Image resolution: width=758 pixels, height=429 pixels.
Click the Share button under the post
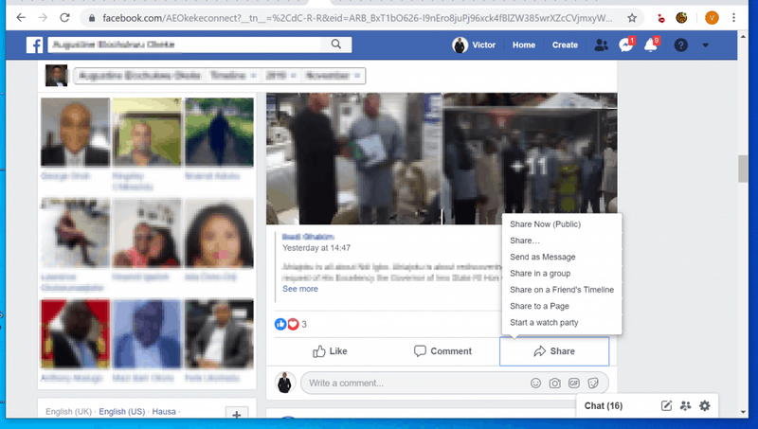[x=554, y=351]
